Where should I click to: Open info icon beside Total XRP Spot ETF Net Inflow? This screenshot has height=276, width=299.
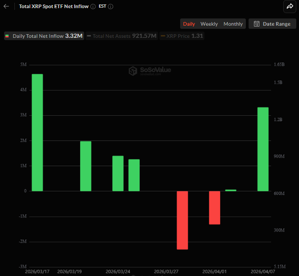pos(93,7)
